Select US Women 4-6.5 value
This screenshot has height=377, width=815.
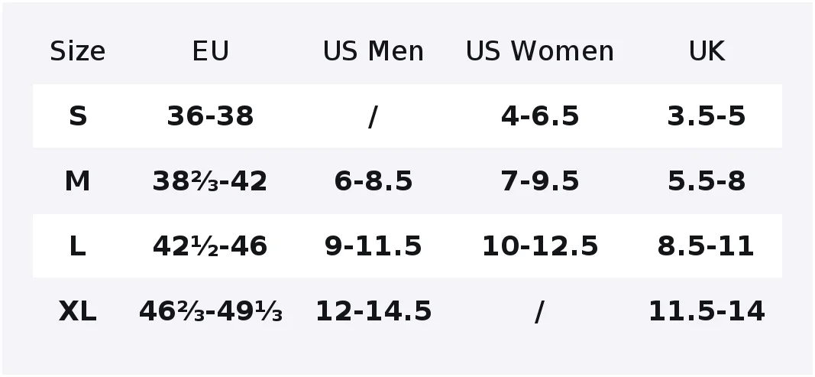539,116
